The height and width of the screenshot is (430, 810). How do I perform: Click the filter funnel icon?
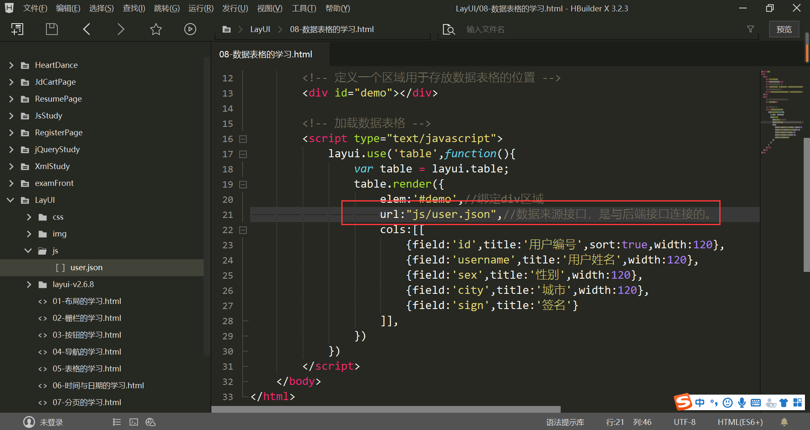point(751,29)
